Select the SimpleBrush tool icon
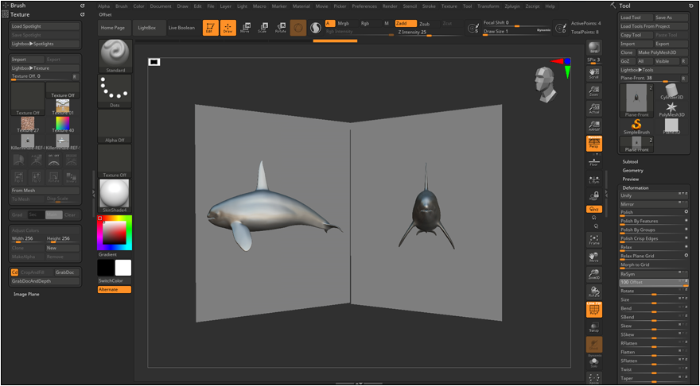700x386 pixels. pos(635,125)
